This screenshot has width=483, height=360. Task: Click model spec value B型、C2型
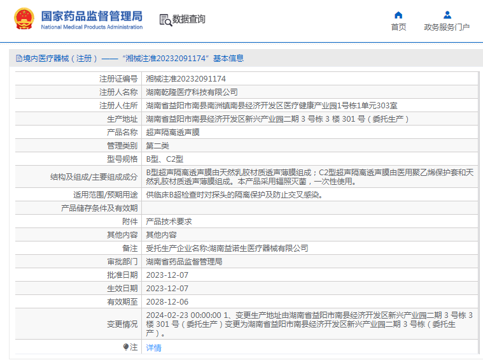tap(164, 159)
